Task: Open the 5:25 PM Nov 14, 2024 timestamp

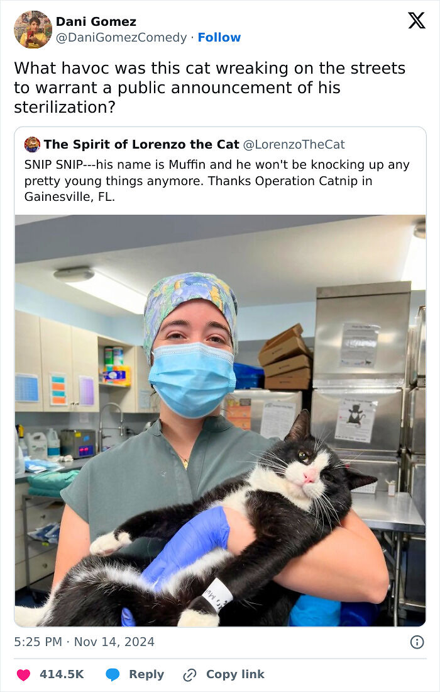Action: pos(84,642)
